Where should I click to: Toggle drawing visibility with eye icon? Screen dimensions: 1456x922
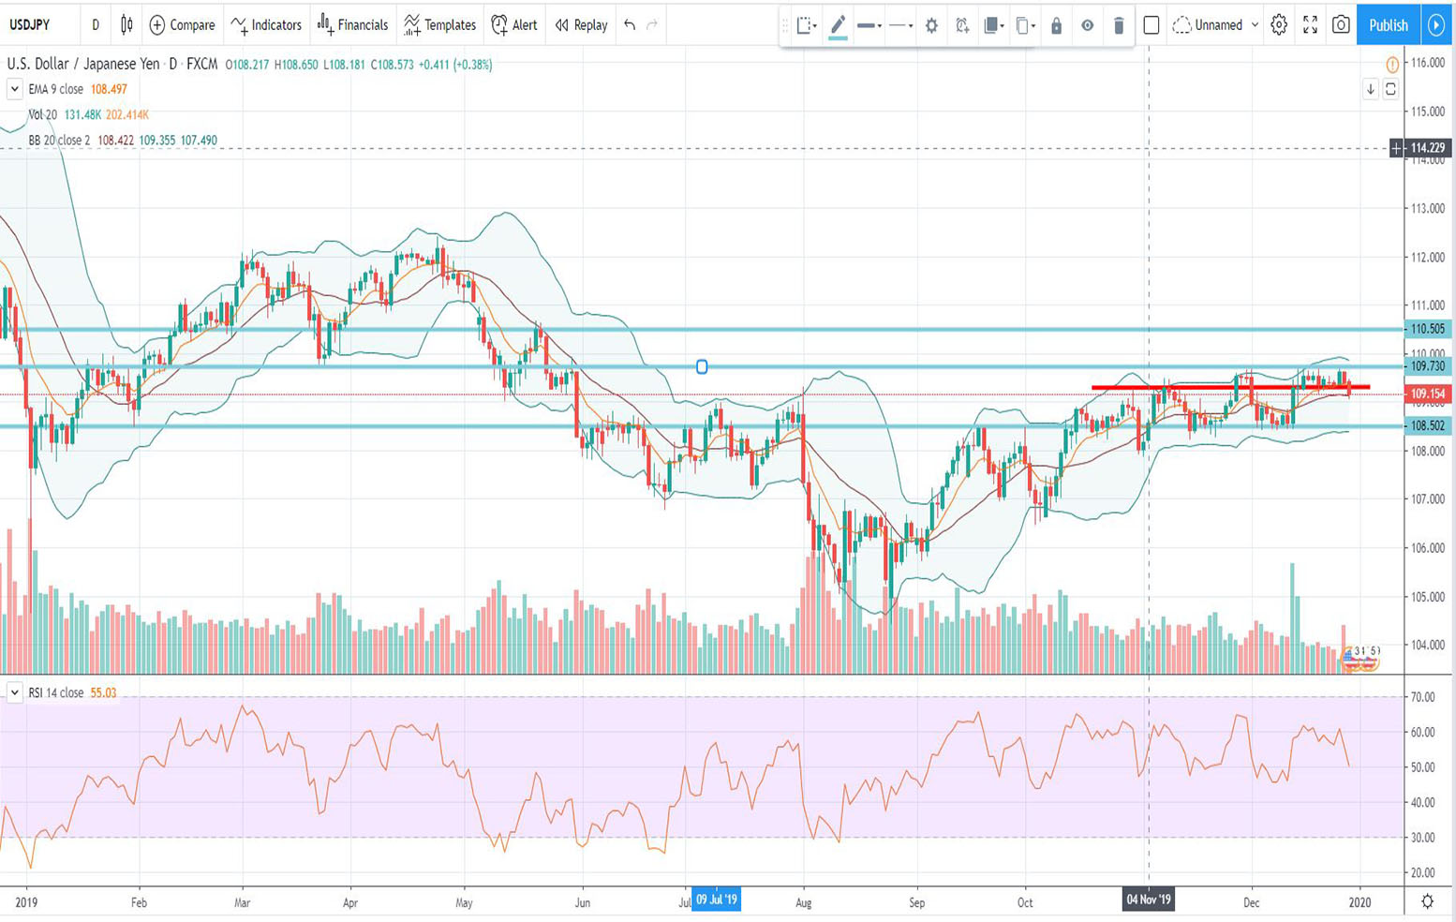[1087, 26]
